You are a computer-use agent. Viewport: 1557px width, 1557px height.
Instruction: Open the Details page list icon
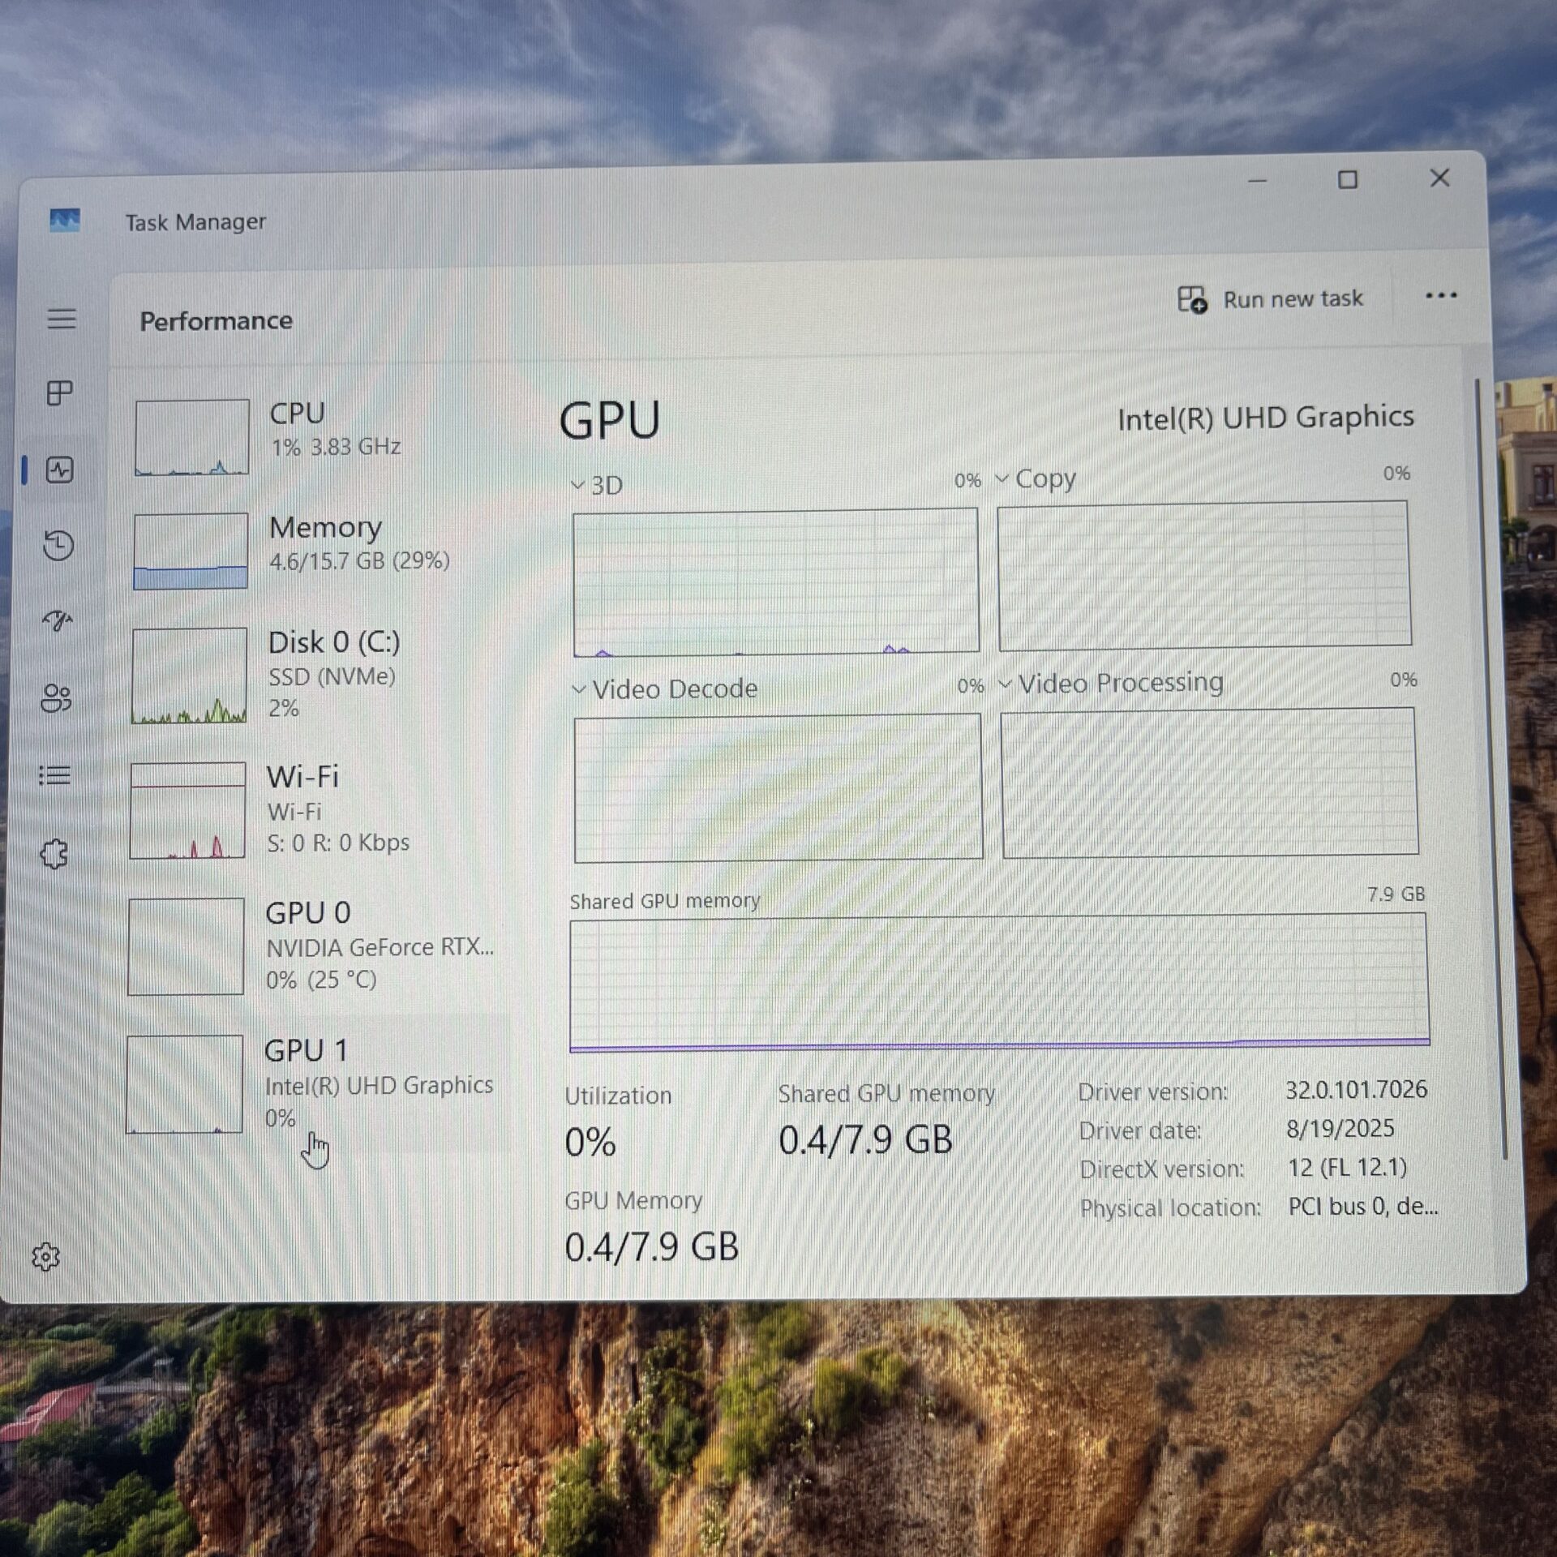55,775
